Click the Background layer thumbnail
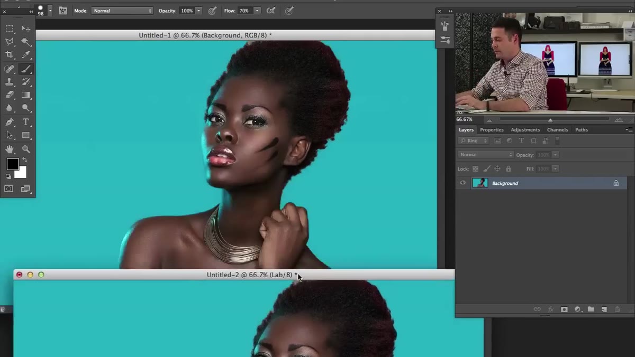 point(480,183)
